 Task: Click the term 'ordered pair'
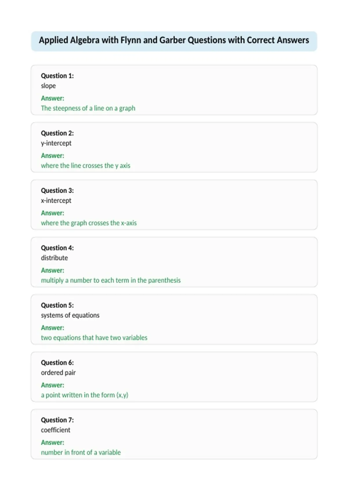(58, 373)
